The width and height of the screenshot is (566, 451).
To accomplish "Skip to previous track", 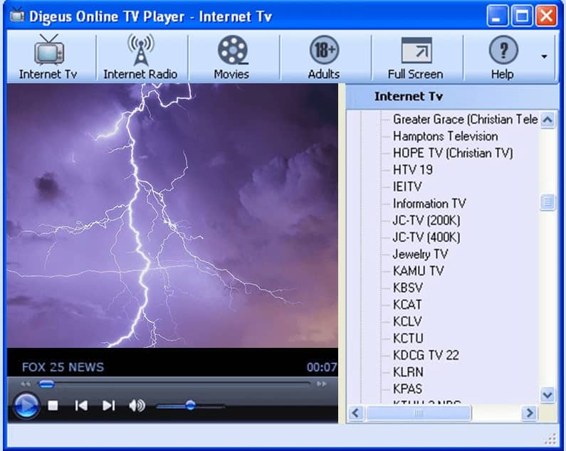I will [x=81, y=405].
